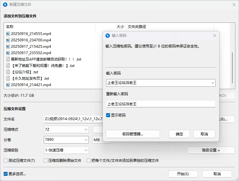The image size is (239, 181).
Task: Toggle 压缩后删除原始文件 checkbox
Action: point(46,160)
